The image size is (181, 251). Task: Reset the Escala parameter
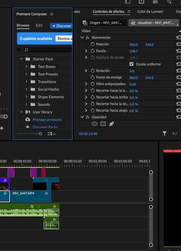tap(179, 51)
